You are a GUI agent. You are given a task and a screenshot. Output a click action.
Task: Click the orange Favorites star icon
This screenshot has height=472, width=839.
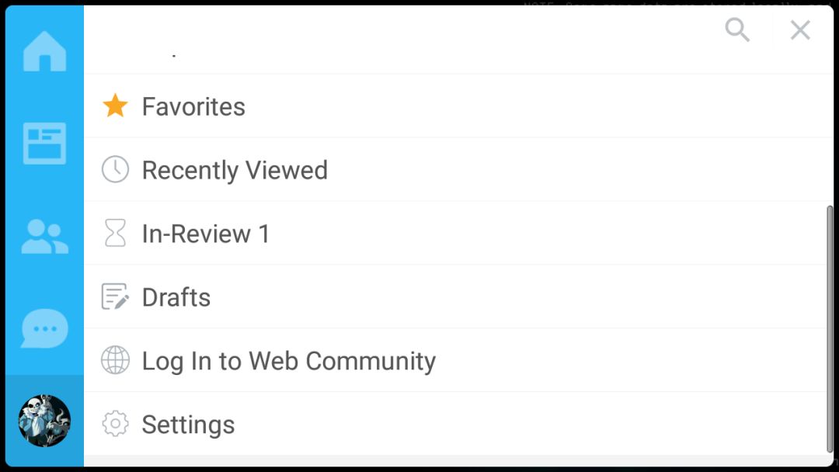pyautogui.click(x=115, y=106)
